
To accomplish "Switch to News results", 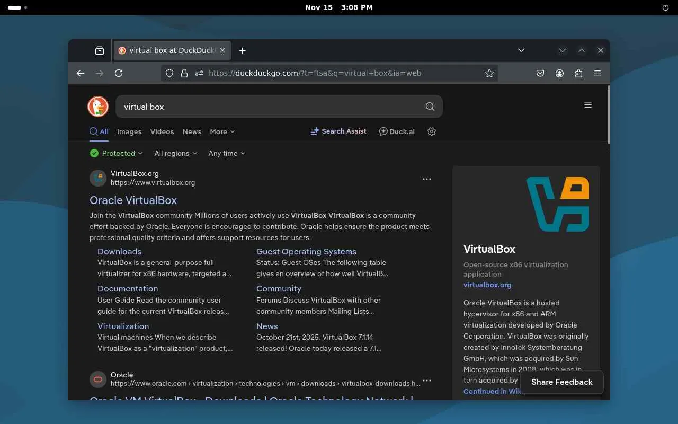I will pos(192,131).
